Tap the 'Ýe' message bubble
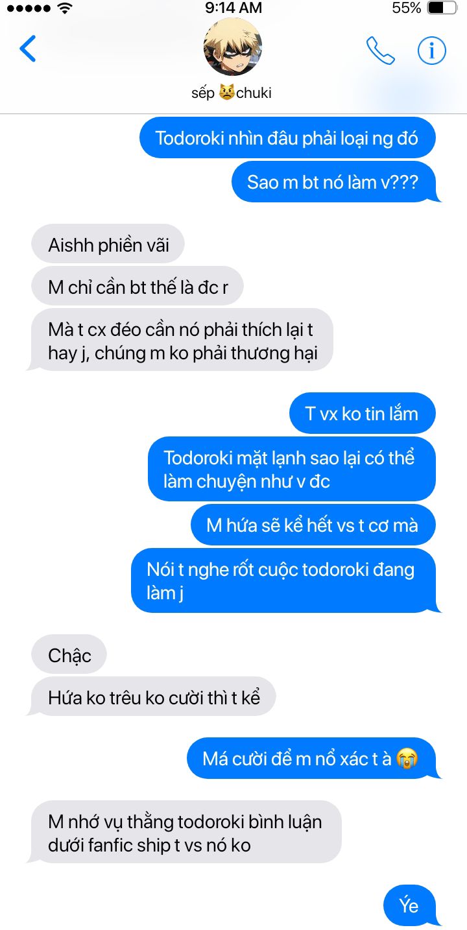This screenshot has height=930, width=467. 409,905
